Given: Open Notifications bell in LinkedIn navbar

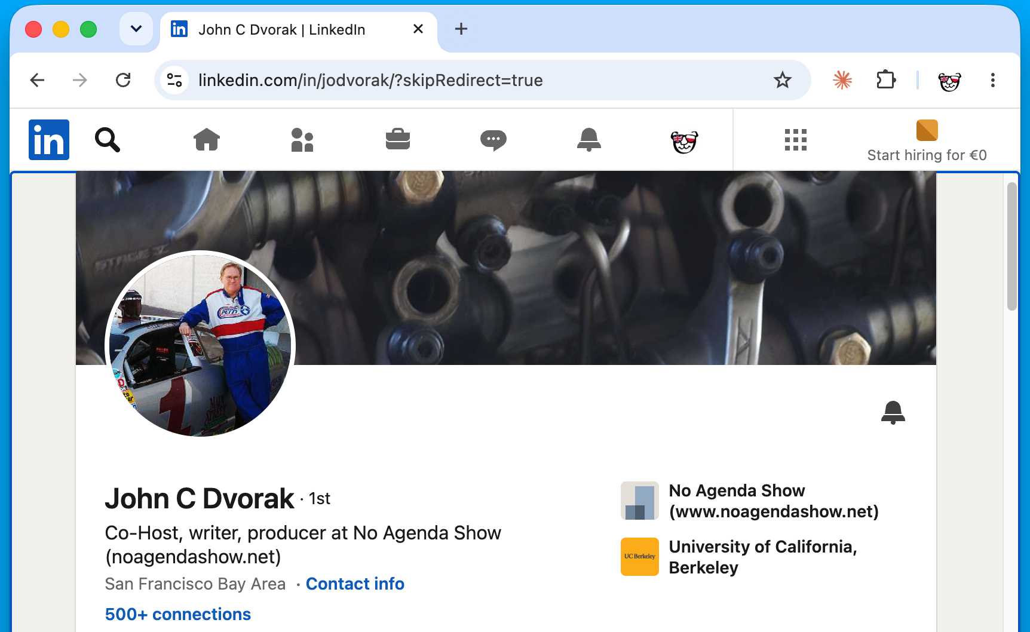Looking at the screenshot, I should click(589, 140).
